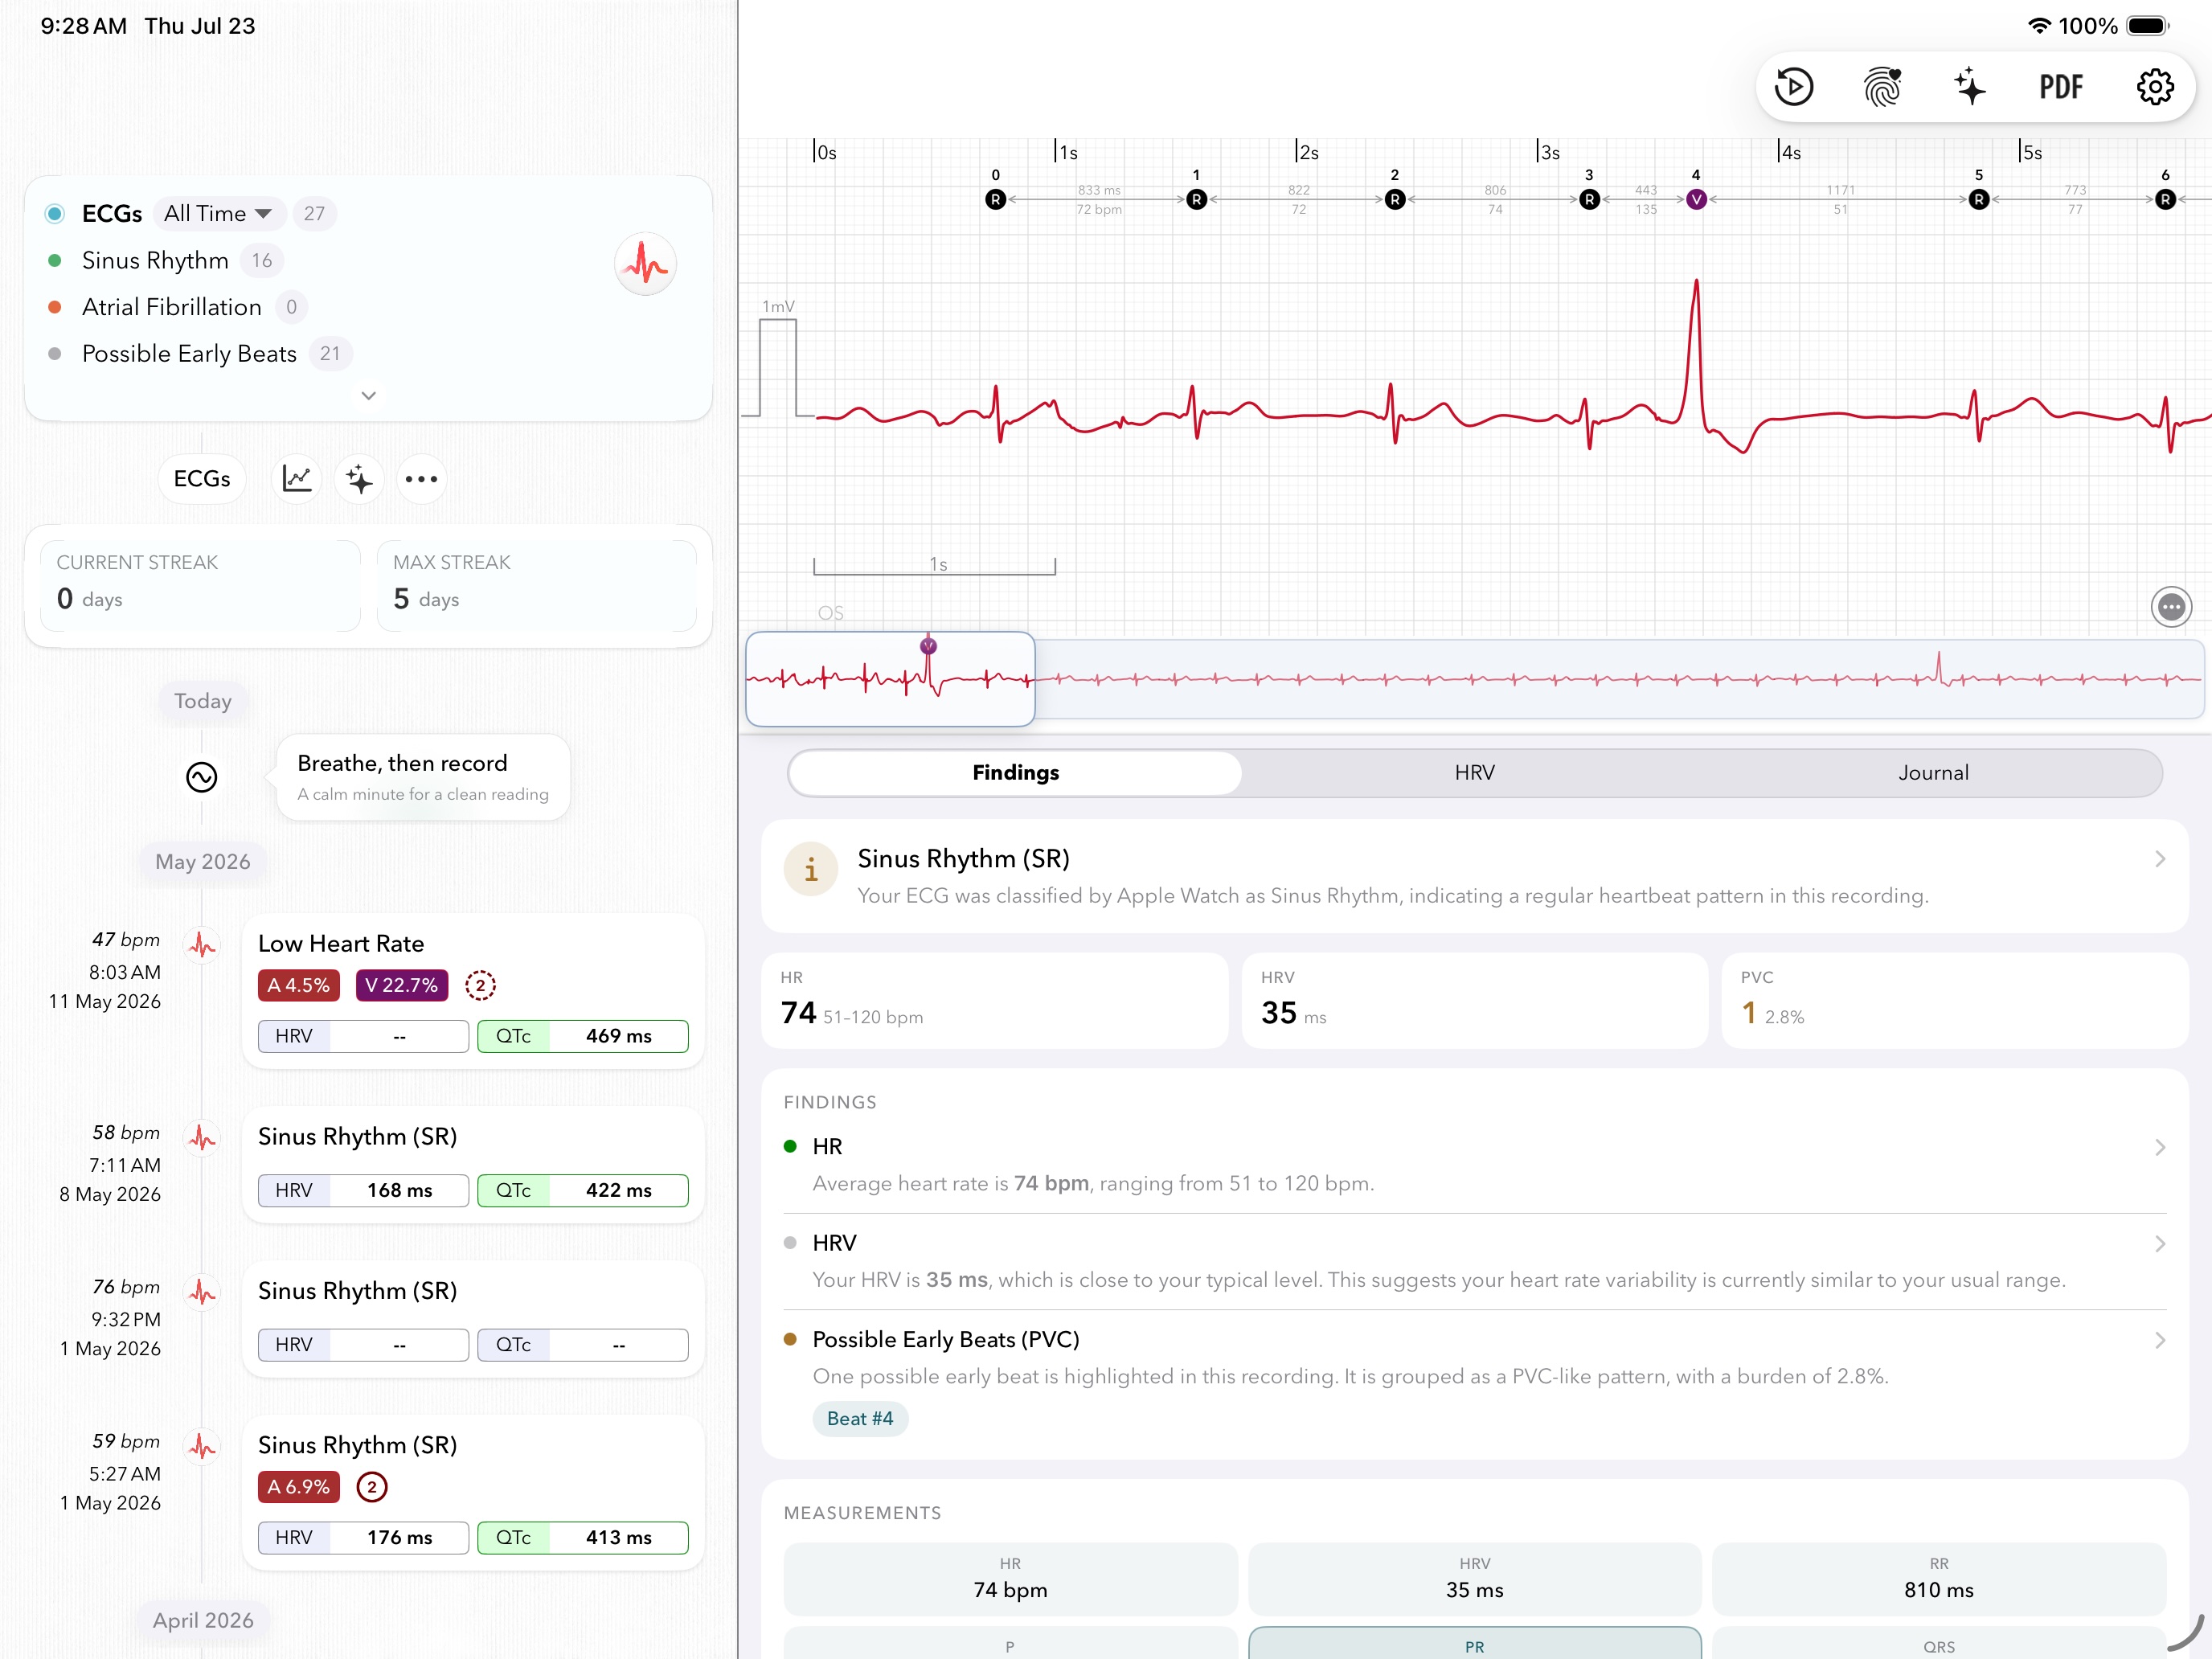
Task: Tap the solid circle 2 badge on 5:27 AM entry
Action: coord(372,1487)
